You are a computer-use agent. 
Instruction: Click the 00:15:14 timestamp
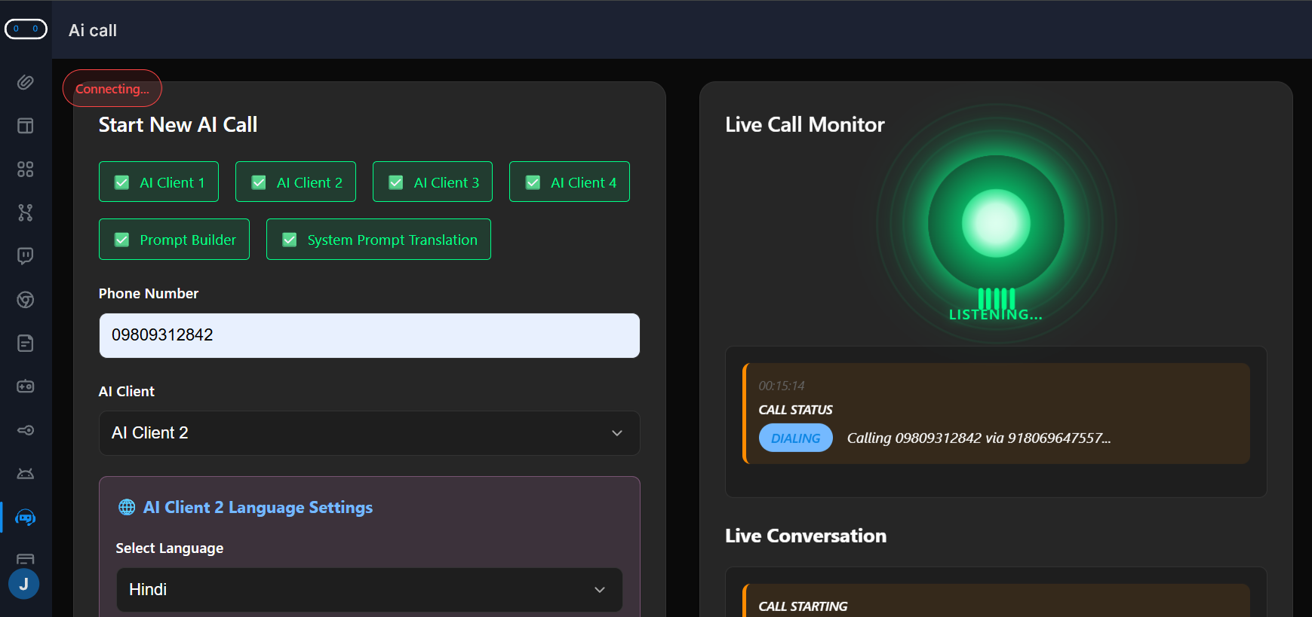[x=782, y=386]
